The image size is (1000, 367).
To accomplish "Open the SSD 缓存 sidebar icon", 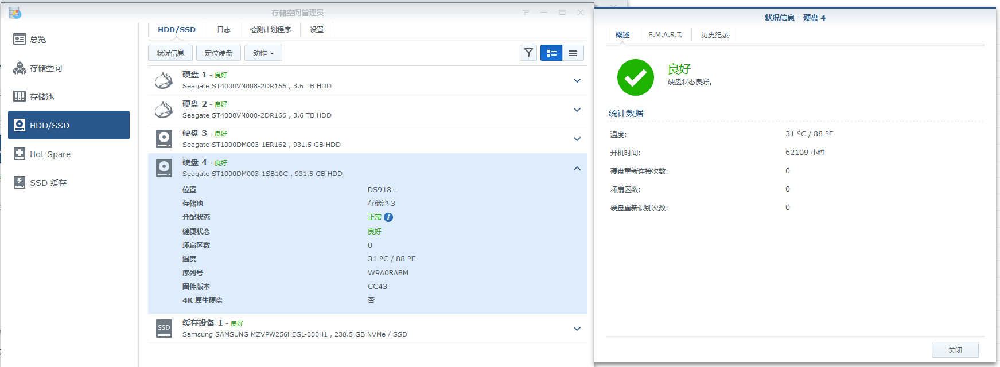I will tap(20, 182).
